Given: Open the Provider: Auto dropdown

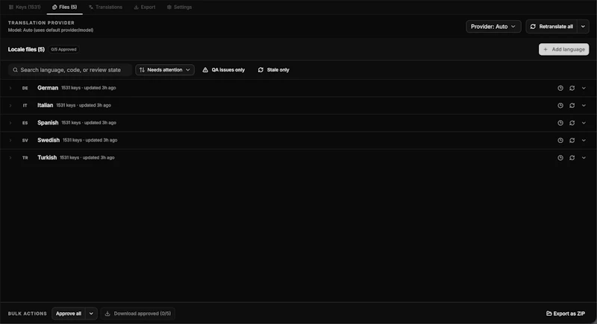Looking at the screenshot, I should tap(493, 27).
